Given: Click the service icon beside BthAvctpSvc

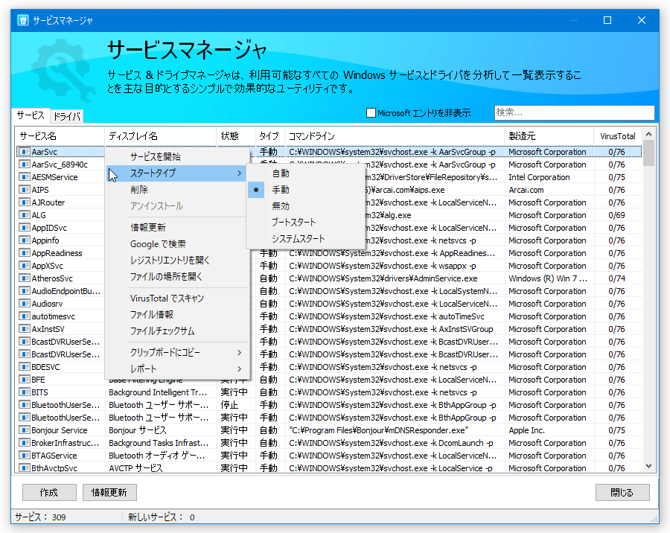Looking at the screenshot, I should coord(25,468).
